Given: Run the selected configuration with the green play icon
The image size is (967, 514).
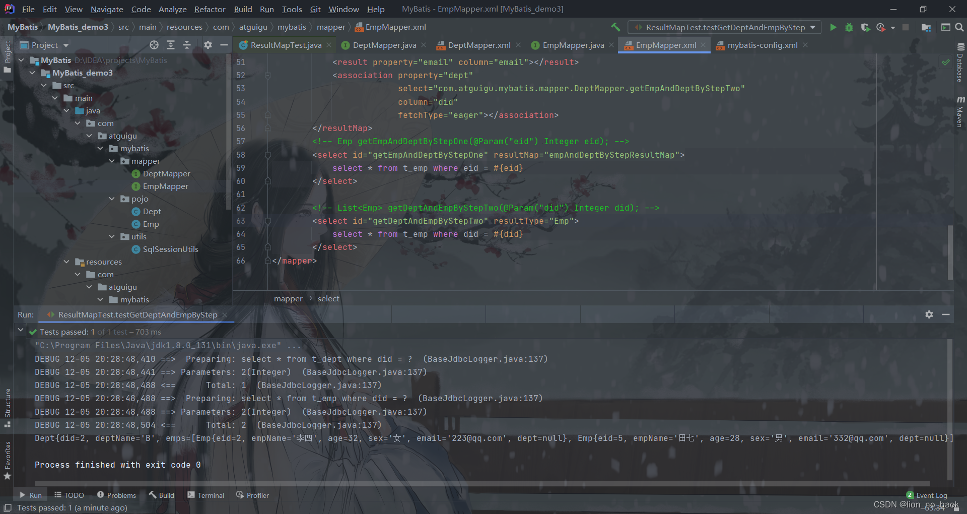Looking at the screenshot, I should click(x=833, y=27).
